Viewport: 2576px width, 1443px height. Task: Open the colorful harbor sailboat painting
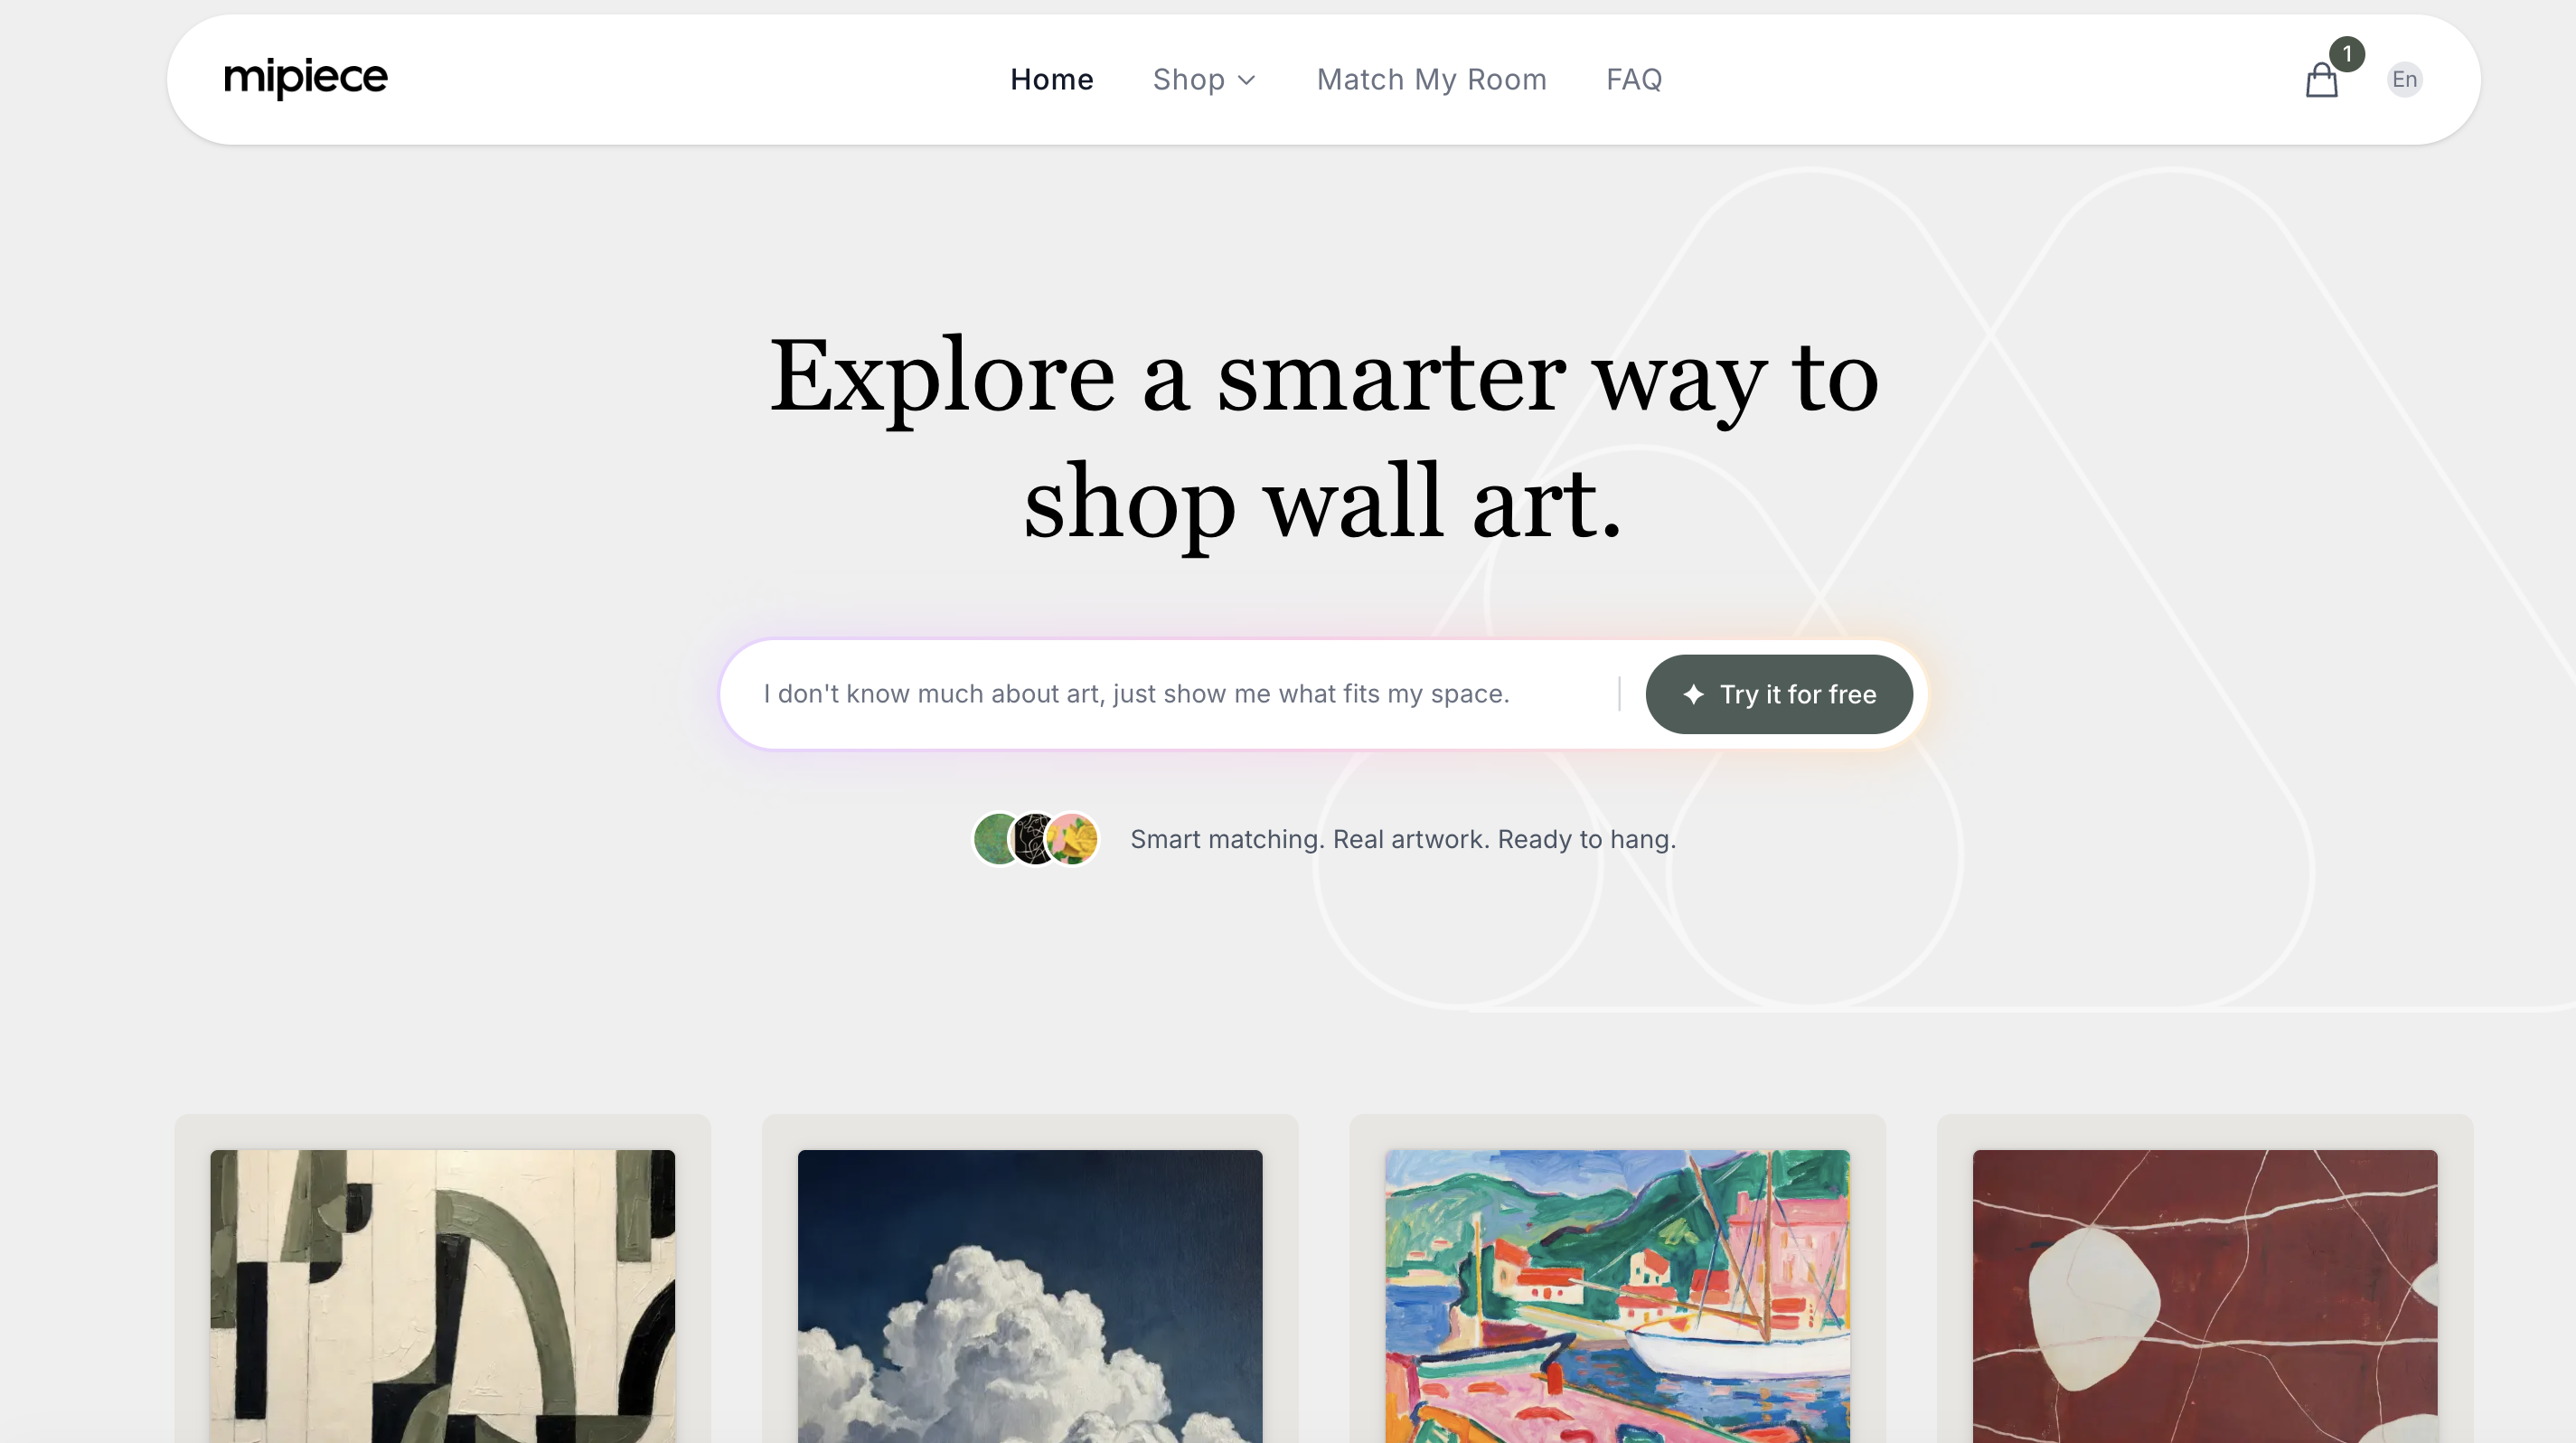pos(1617,1295)
